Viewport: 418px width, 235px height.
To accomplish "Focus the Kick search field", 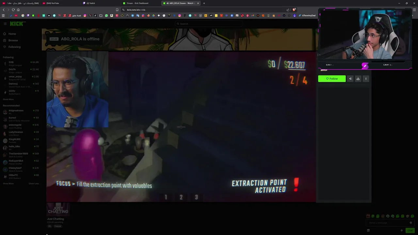I will 209,24.
